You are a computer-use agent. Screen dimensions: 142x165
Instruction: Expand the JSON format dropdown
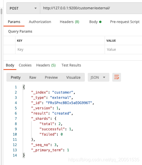click(x=99, y=77)
